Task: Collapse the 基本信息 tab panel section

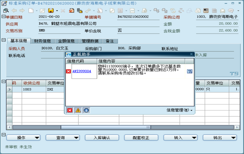Action: coord(4,40)
